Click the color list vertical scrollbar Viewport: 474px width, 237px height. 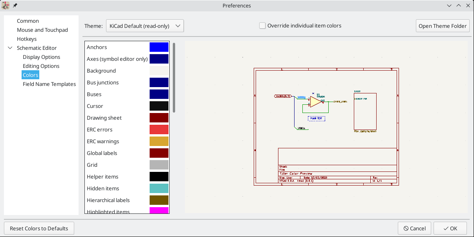tap(174, 78)
